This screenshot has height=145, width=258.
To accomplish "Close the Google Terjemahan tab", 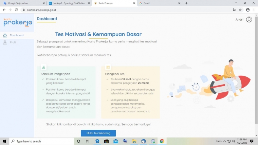I will point(43,3).
